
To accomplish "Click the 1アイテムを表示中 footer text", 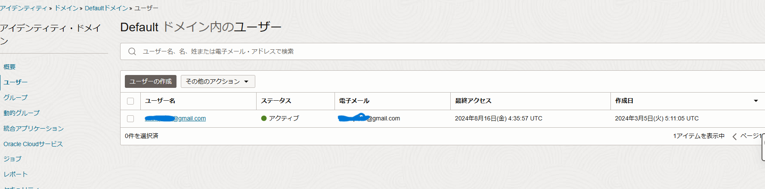I will click(699, 136).
